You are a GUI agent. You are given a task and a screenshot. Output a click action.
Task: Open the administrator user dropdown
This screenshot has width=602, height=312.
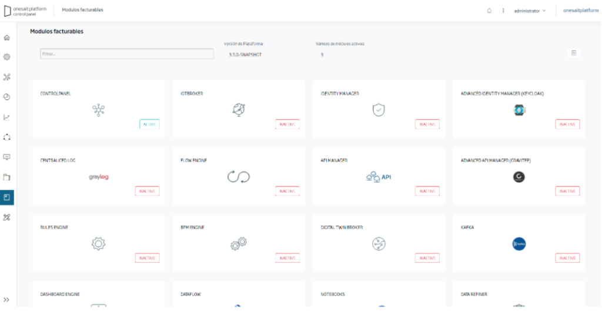[530, 11]
